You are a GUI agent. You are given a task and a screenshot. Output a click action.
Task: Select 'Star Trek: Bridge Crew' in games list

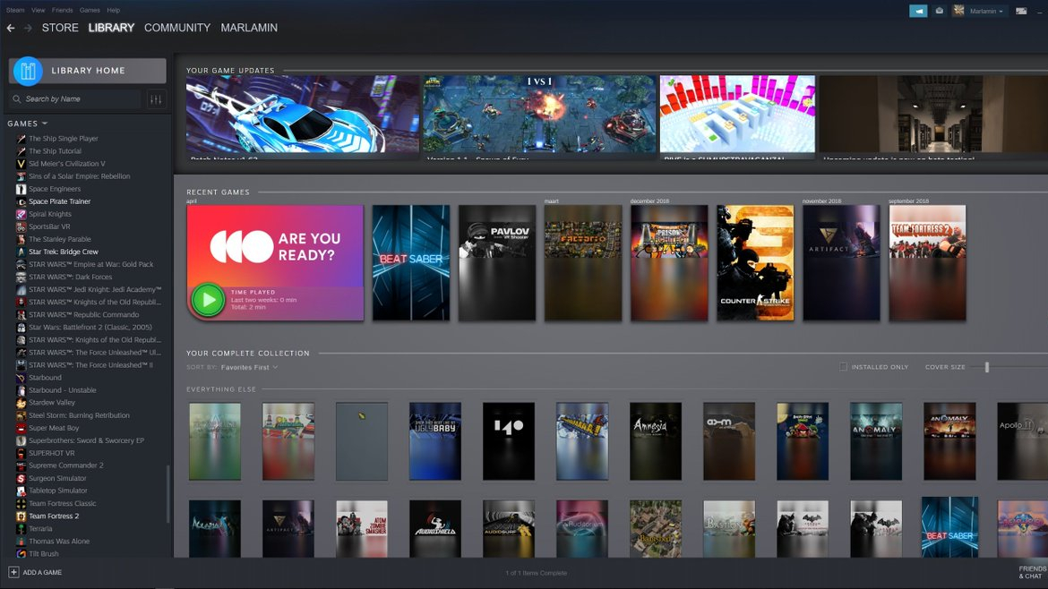[64, 252]
